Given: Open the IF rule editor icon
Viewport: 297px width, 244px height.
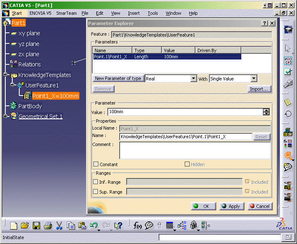Looking at the screenshot, I should (288, 61).
